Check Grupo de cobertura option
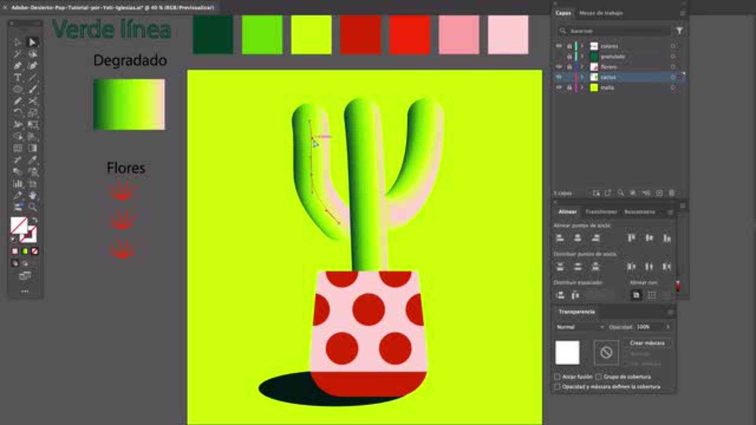 598,377
